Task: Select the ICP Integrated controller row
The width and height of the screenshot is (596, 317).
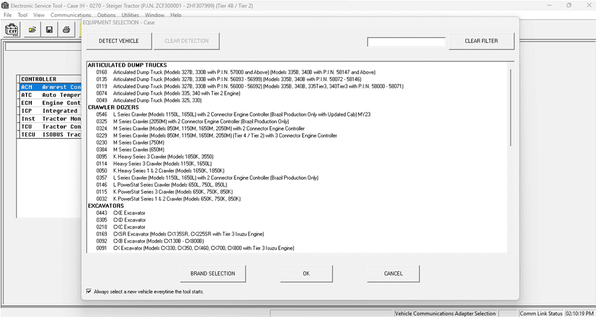Action: click(50, 111)
